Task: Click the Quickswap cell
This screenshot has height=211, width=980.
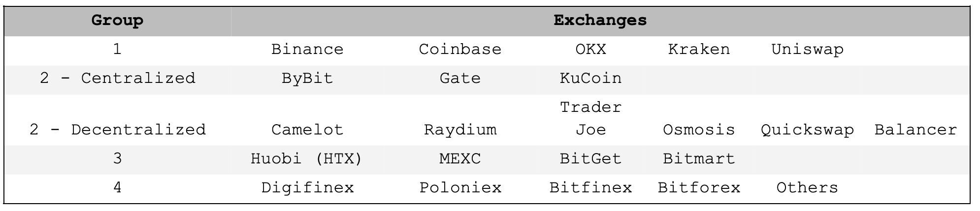Action: pos(807,130)
